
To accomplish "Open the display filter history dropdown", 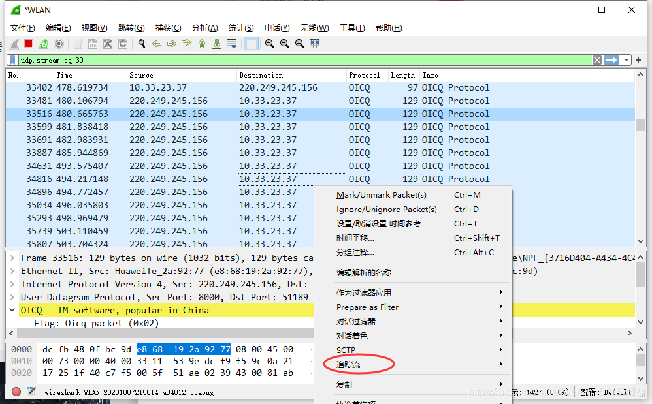I will (627, 60).
